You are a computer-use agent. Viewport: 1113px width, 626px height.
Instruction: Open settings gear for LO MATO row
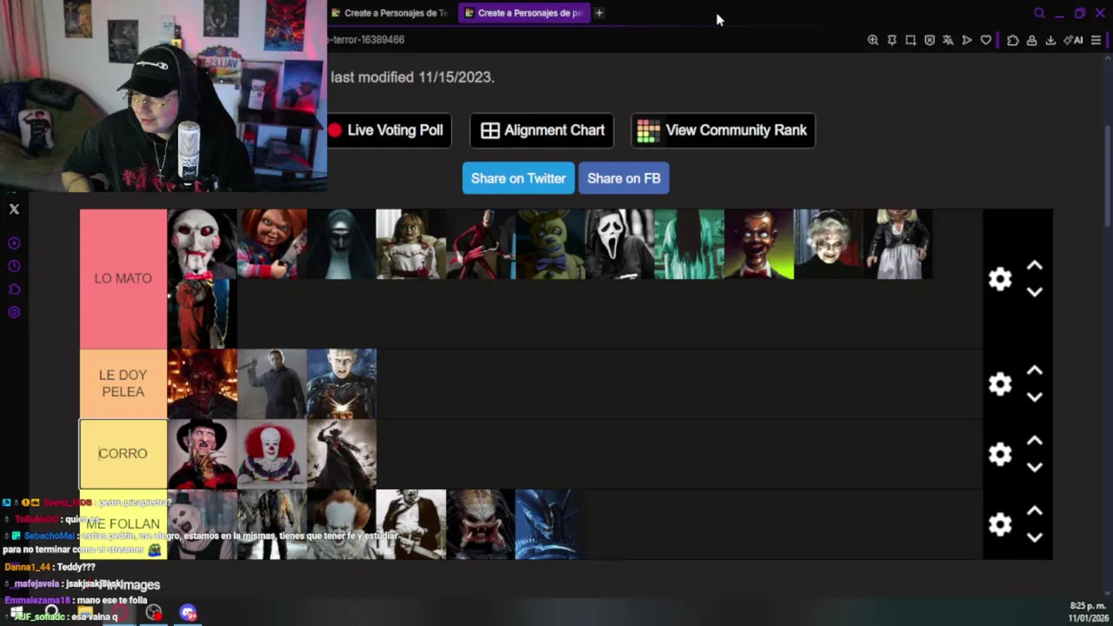click(1000, 278)
